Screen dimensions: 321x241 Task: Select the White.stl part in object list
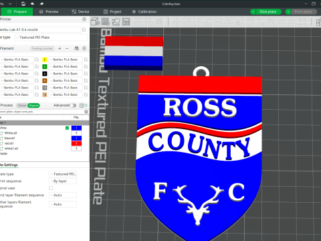point(11,133)
